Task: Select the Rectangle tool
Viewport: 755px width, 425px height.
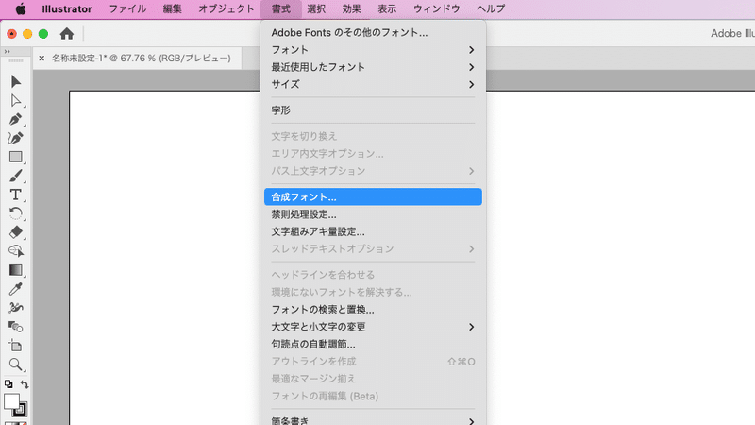Action: click(x=15, y=157)
